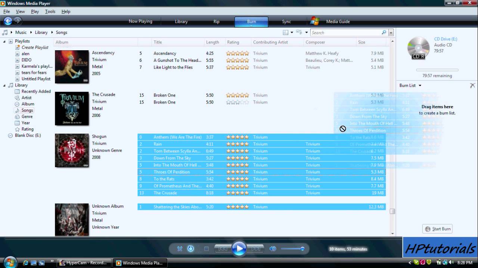The image size is (478, 268).
Task: Sort by the Size column header
Action: pos(371,42)
